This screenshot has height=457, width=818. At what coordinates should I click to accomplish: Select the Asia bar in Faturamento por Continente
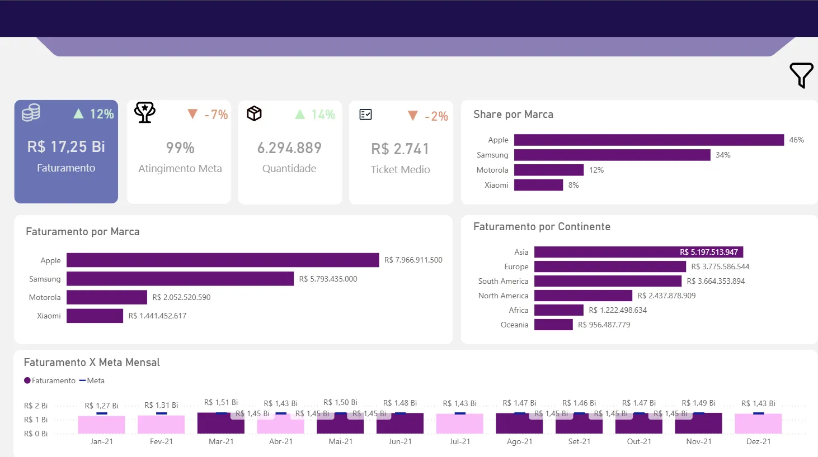tap(638, 252)
